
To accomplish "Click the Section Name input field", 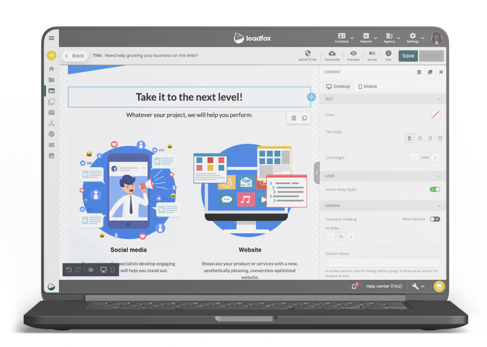I will click(383, 262).
